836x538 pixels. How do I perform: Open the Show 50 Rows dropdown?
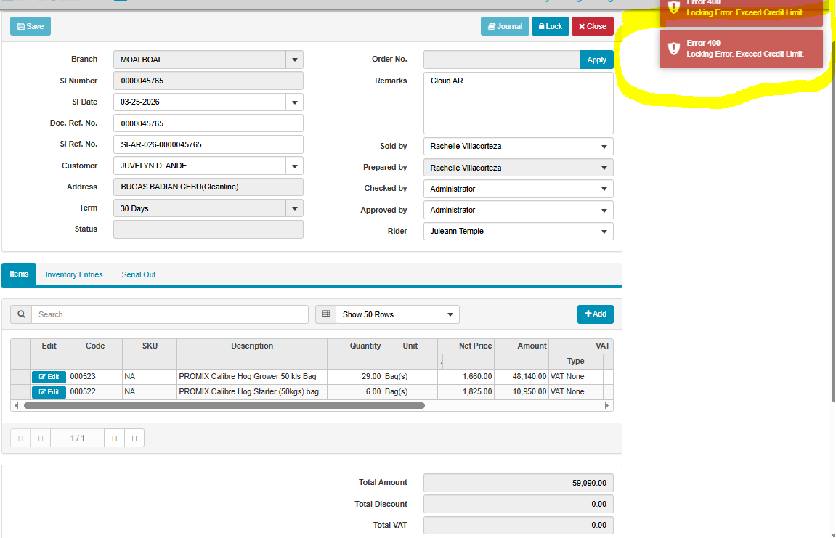coord(450,314)
